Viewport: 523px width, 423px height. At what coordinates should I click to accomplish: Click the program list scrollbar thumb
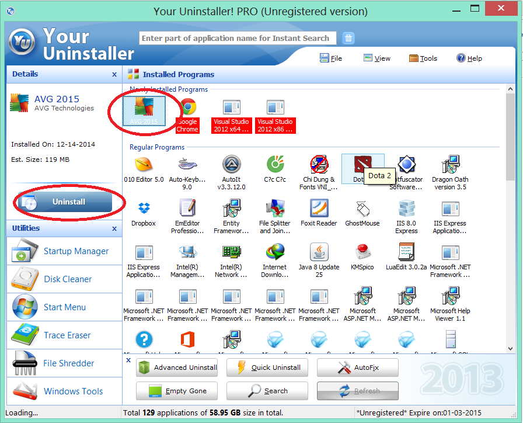click(x=510, y=137)
